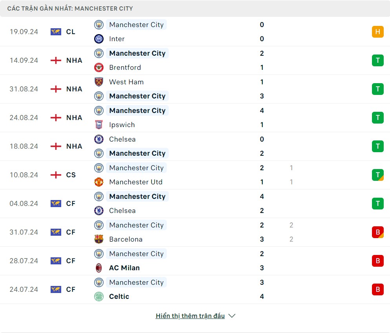Click the Inter club crest icon
Screen dimensions: 390x333
pos(99,39)
